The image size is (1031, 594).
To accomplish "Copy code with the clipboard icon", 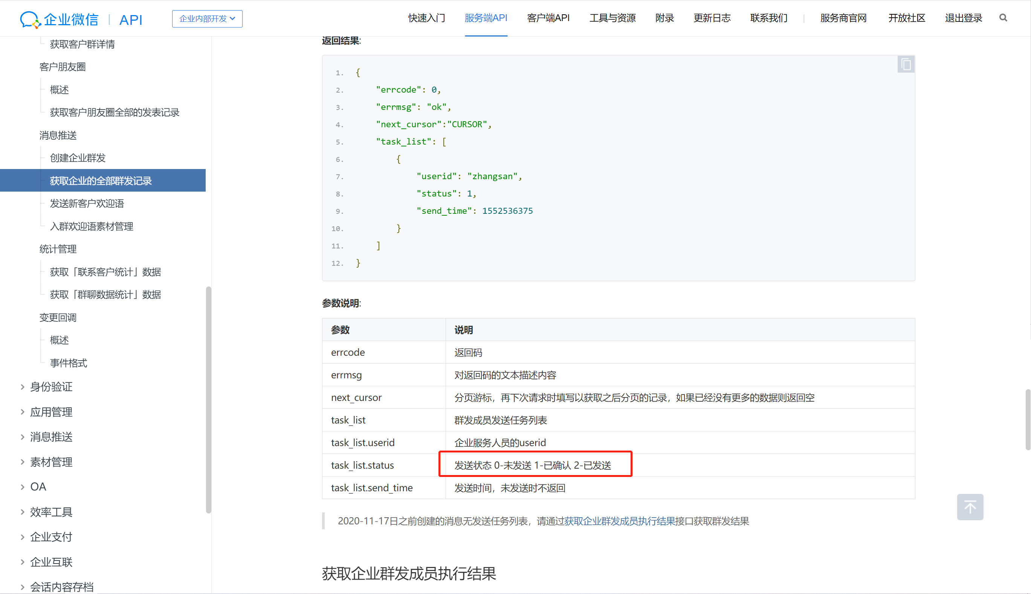I will pos(905,64).
